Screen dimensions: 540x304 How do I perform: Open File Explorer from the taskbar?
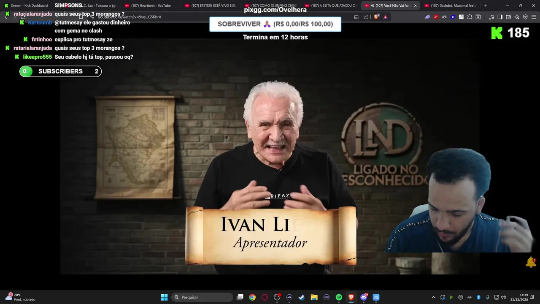314,297
